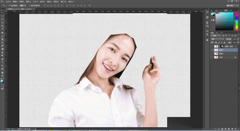Delete layer trash icon
The height and width of the screenshot is (131, 240).
click(236, 129)
